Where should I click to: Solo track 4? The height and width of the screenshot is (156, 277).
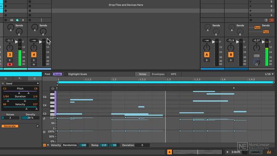click(34, 60)
